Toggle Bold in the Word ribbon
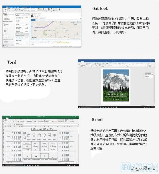This screenshot has width=159, height=174. (87, 65)
